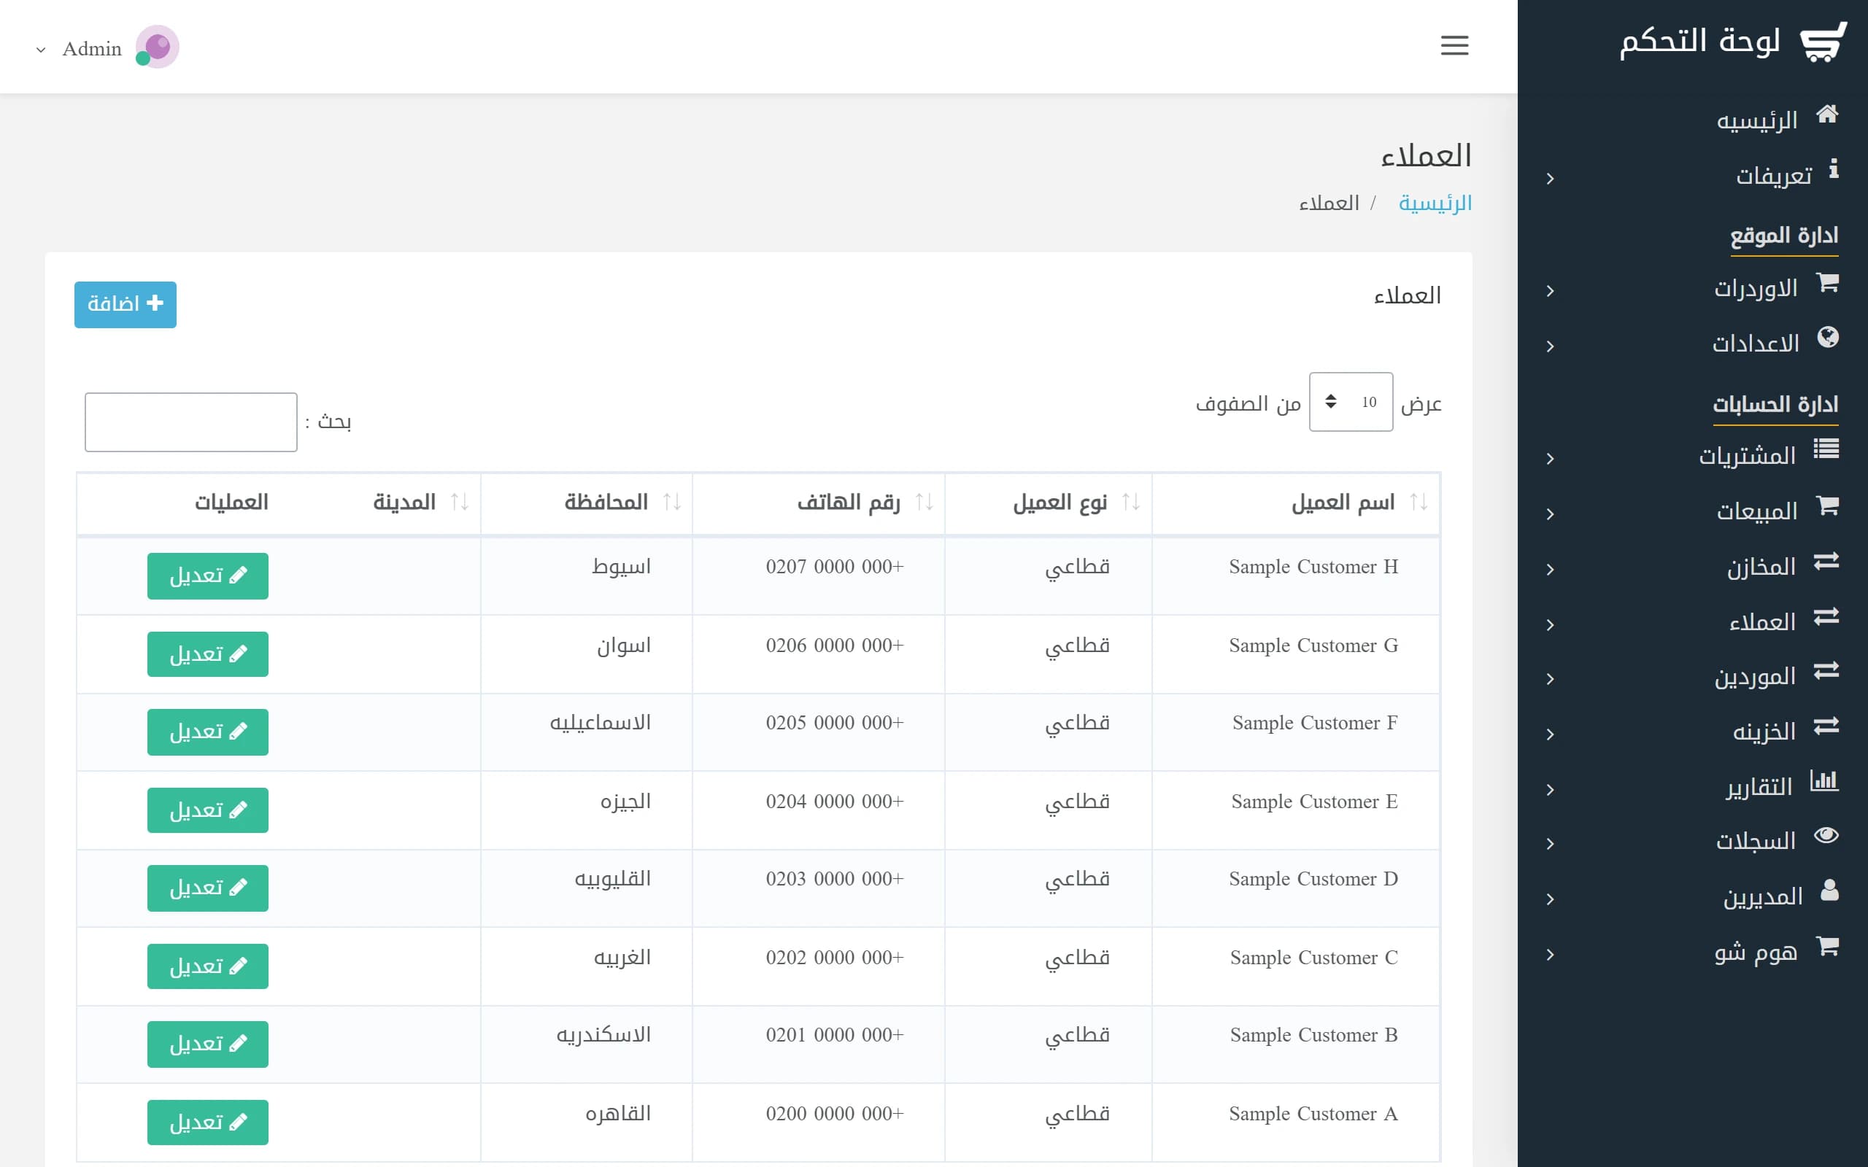Expand the تعريفات sidebar chevron

[x=1550, y=179]
